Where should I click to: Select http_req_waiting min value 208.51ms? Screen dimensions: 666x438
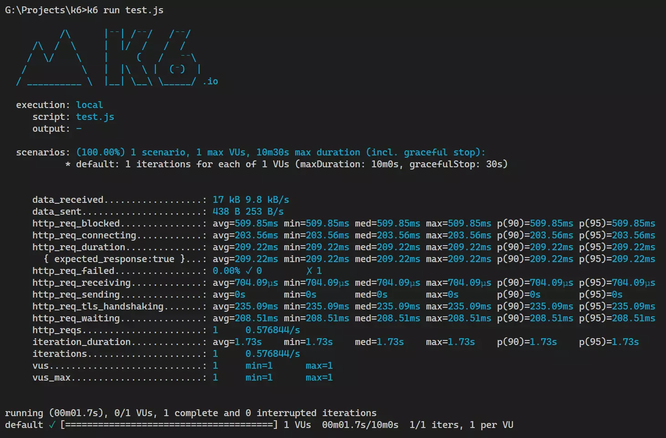click(x=328, y=318)
